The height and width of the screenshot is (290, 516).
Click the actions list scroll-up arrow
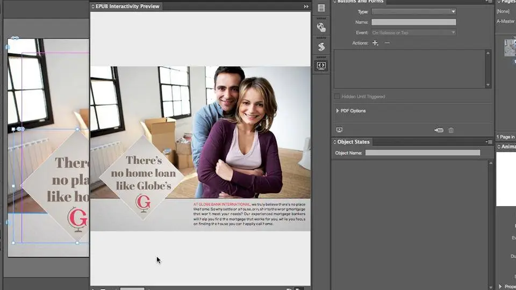[x=488, y=53]
